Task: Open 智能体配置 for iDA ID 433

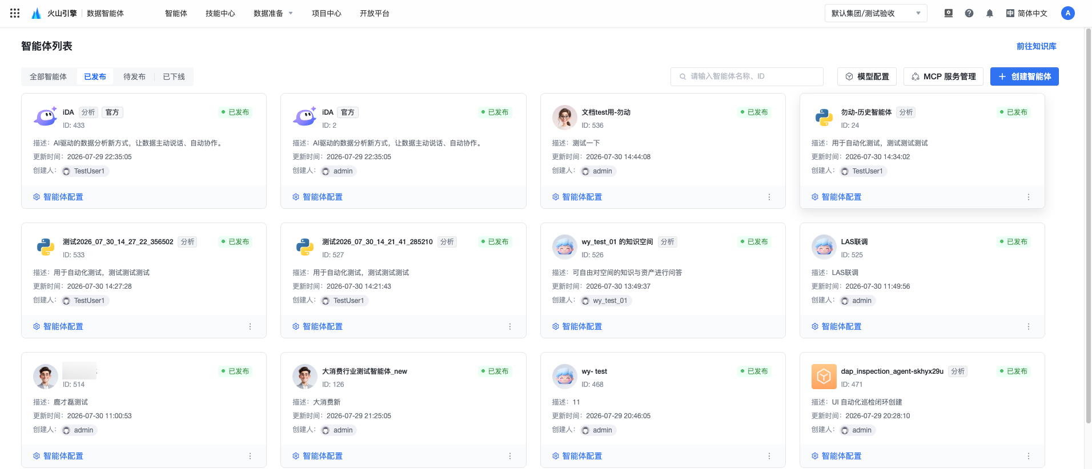Action: 58,197
